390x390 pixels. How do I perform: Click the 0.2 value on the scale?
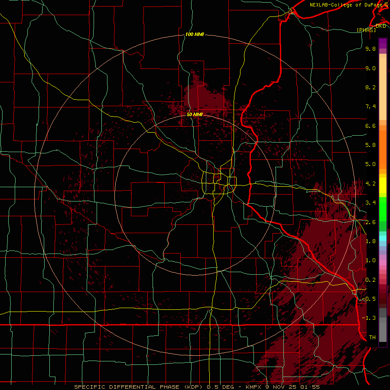(x=370, y=280)
